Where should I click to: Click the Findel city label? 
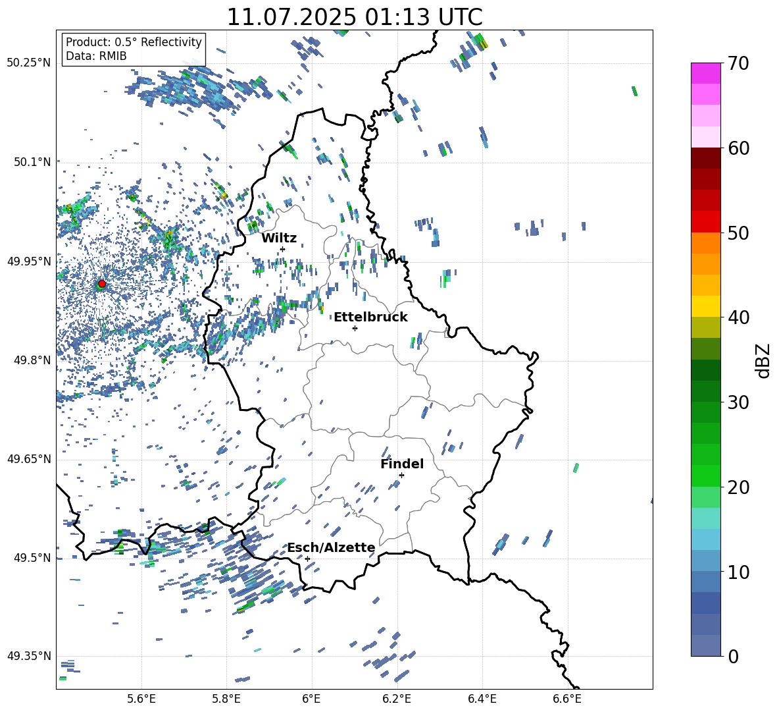pos(402,464)
